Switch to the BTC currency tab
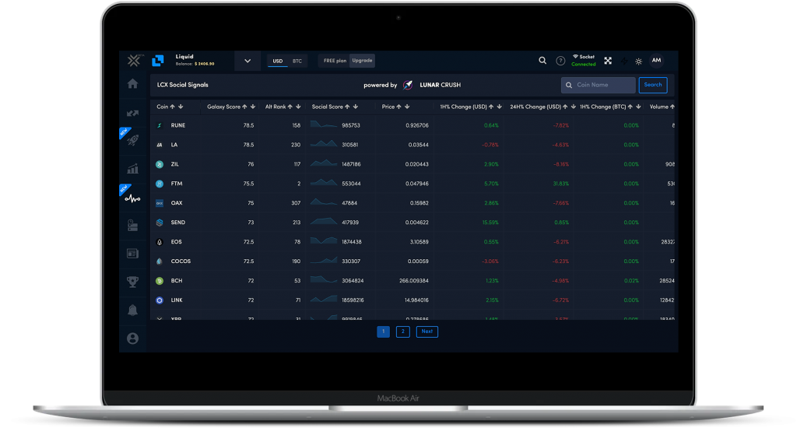Image resolution: width=797 pixels, height=428 pixels. tap(297, 61)
